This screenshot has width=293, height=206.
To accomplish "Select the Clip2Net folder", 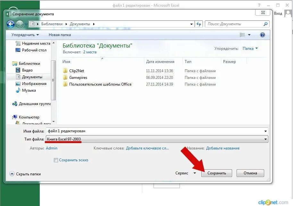I will pos(74,71).
